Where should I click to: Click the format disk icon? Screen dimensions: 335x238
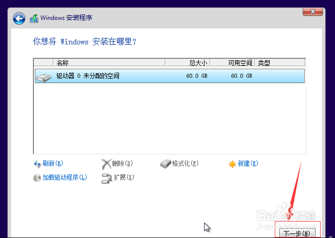[165, 164]
